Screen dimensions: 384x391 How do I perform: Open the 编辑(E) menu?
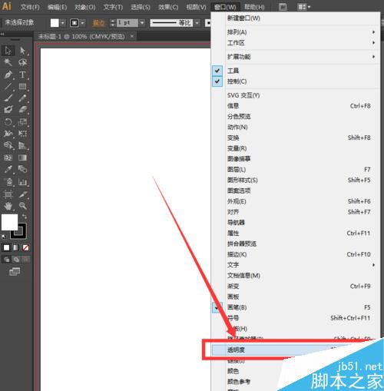click(57, 7)
